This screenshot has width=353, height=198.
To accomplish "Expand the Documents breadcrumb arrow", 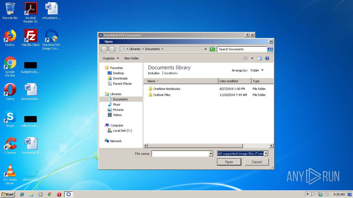I will tap(162, 49).
